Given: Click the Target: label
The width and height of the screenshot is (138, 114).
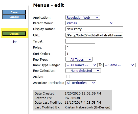Looking at the screenshot, I should (x=38, y=41).
